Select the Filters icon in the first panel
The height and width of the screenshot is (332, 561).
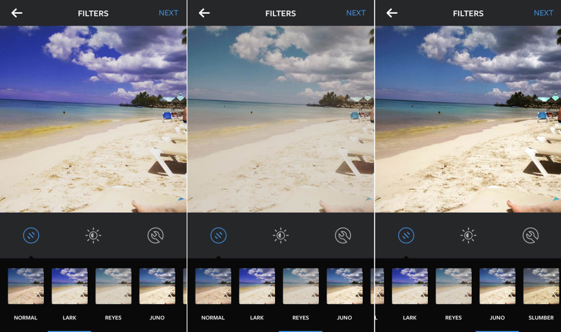[31, 236]
